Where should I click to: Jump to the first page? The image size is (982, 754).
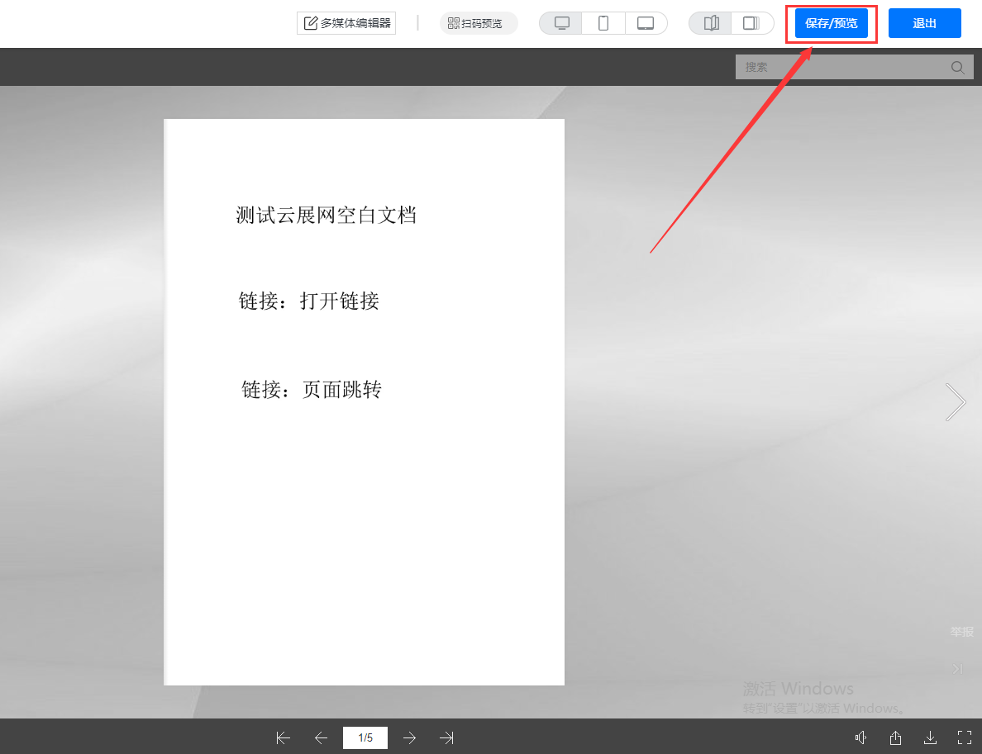tap(284, 737)
